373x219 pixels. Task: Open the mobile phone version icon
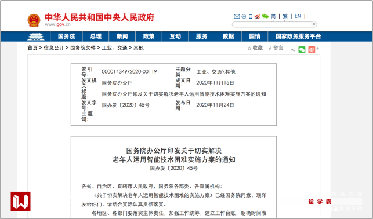(x=251, y=16)
